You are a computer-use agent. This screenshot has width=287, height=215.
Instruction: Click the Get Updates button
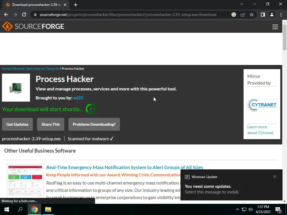click(x=17, y=124)
